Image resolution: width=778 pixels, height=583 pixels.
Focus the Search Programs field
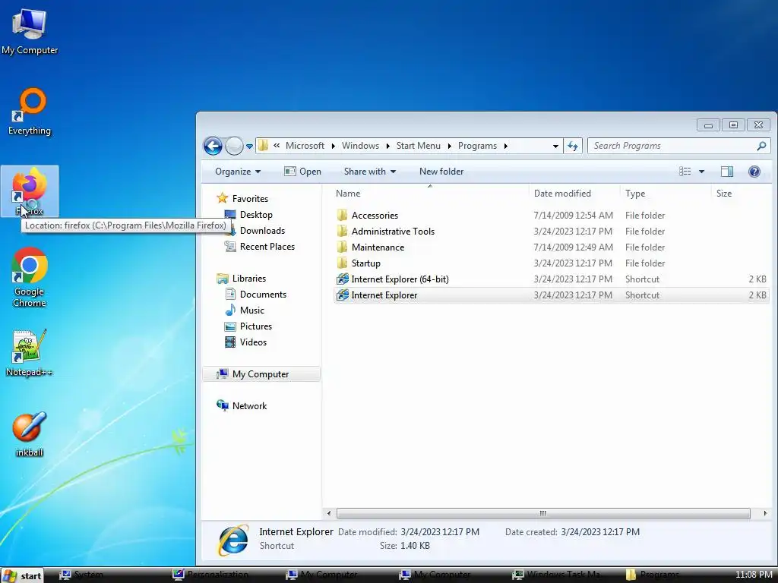(680, 146)
